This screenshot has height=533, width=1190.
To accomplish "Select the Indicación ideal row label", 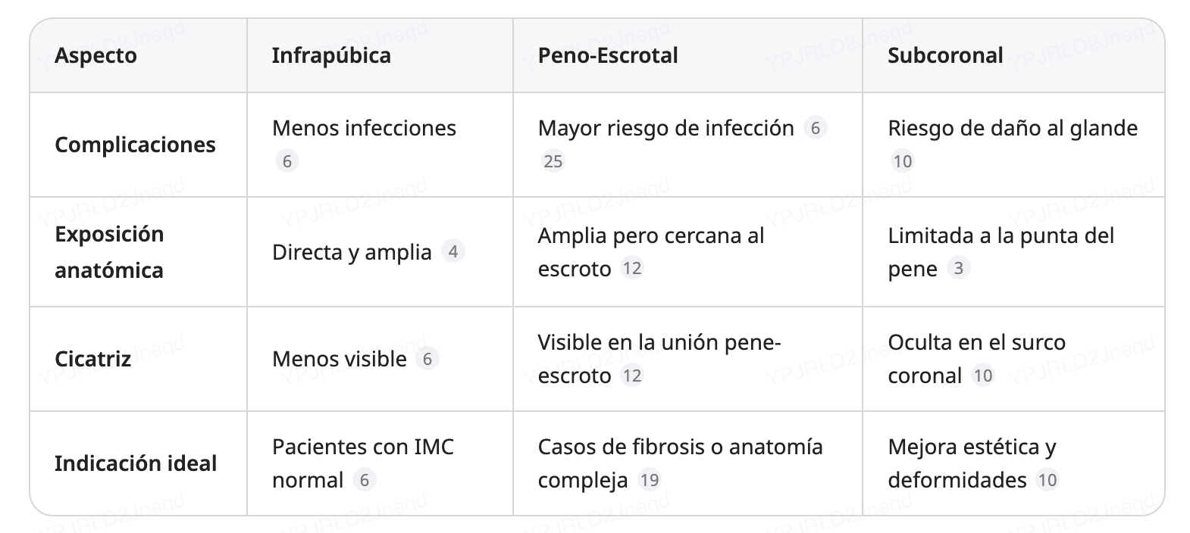I will tap(136, 463).
